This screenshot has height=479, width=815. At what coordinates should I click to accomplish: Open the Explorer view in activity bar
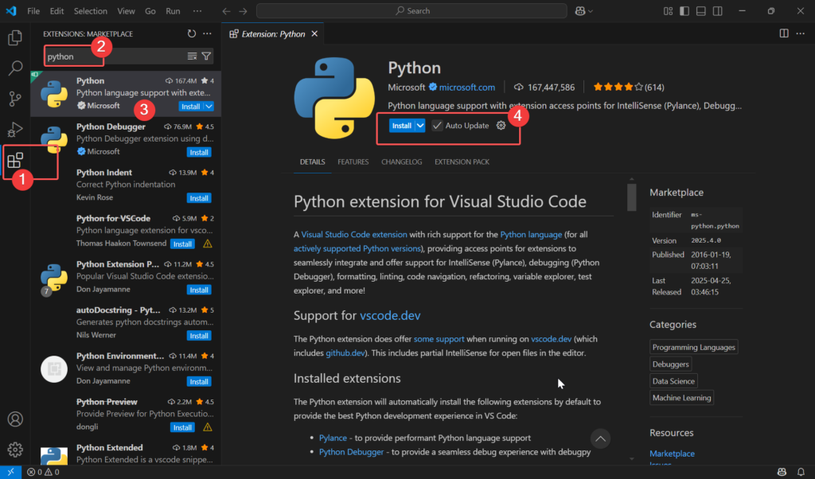15,37
